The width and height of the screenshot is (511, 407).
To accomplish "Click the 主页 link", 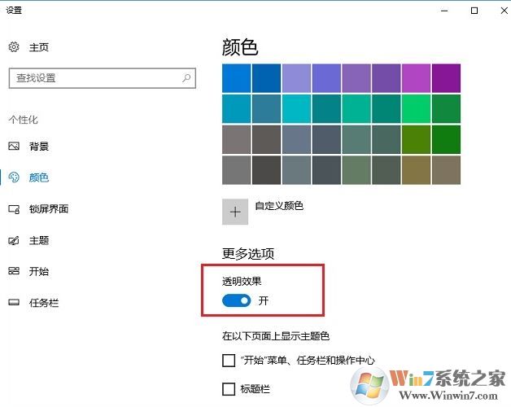I will point(39,47).
